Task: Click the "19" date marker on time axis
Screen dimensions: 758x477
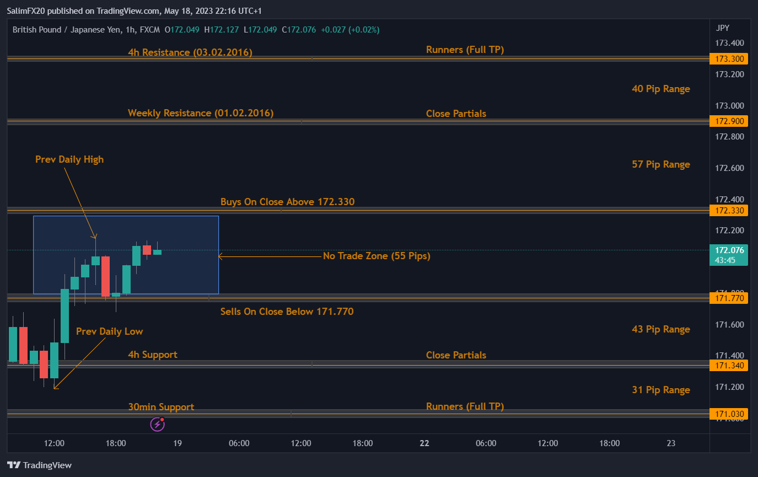Action: (178, 443)
